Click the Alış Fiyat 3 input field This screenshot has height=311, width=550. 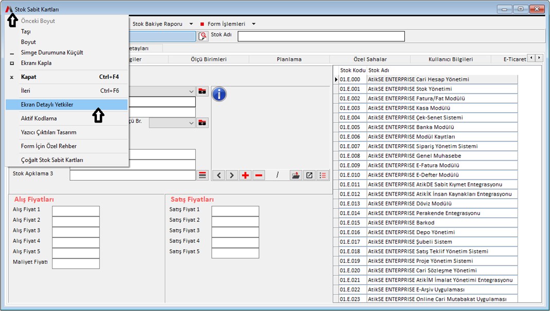click(76, 232)
